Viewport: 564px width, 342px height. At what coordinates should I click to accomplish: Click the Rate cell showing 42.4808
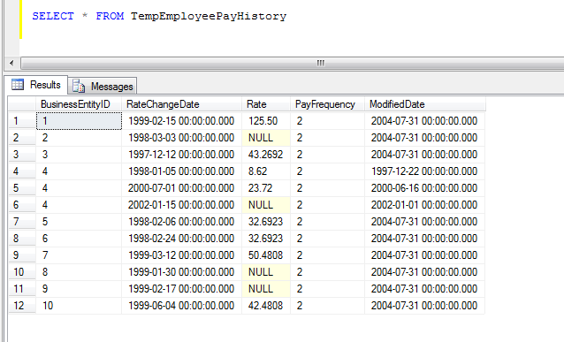[266, 306]
